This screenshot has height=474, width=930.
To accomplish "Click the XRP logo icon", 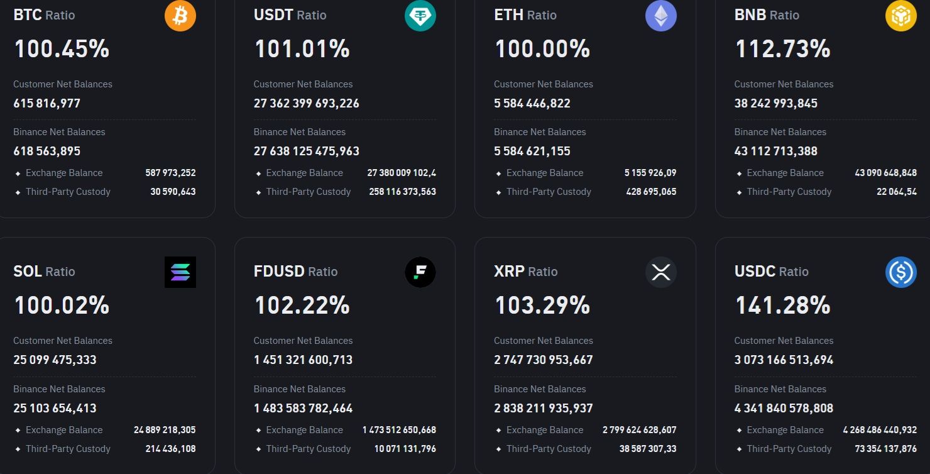I will [x=661, y=272].
